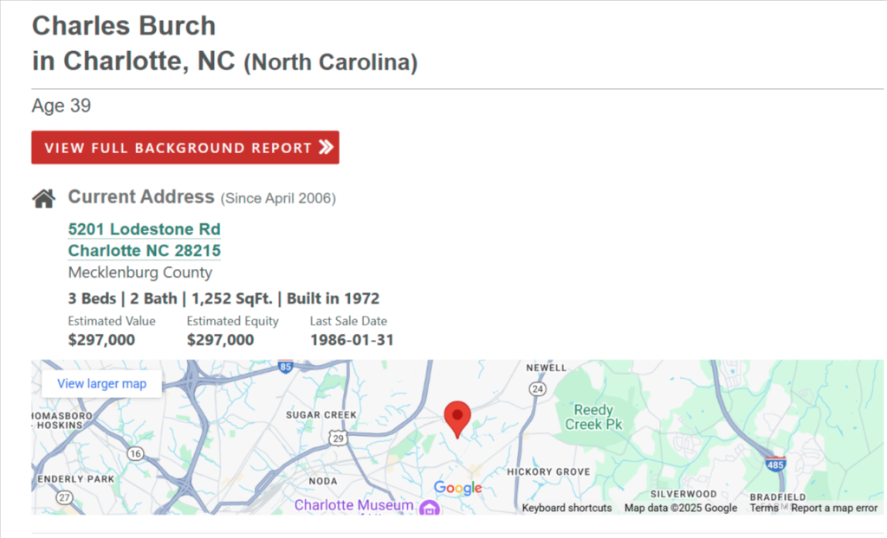Click the Google logo on the map
This screenshot has width=887, height=538.
[456, 488]
